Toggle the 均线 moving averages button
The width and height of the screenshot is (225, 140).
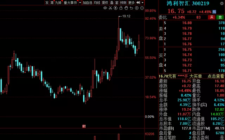click(97, 2)
